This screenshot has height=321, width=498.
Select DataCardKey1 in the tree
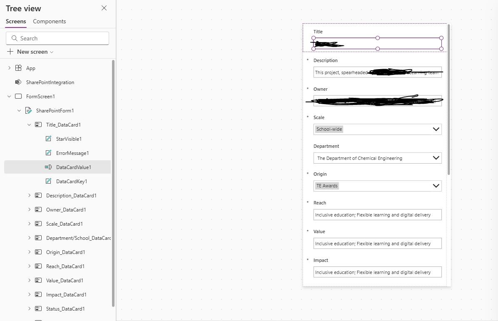tap(72, 181)
